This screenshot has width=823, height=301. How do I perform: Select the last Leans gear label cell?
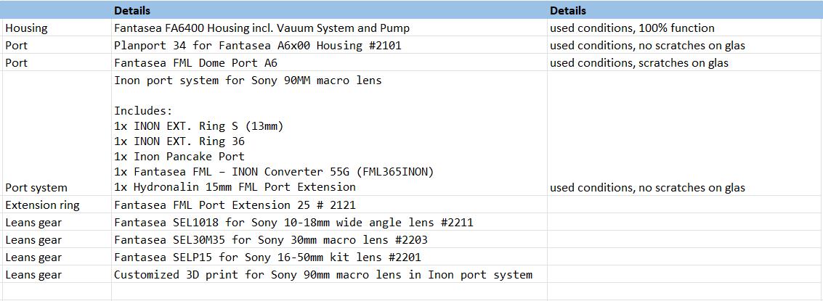pyautogui.click(x=56, y=274)
